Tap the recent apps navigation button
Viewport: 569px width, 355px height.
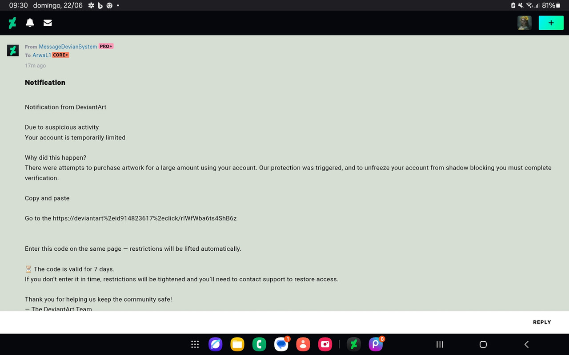440,344
